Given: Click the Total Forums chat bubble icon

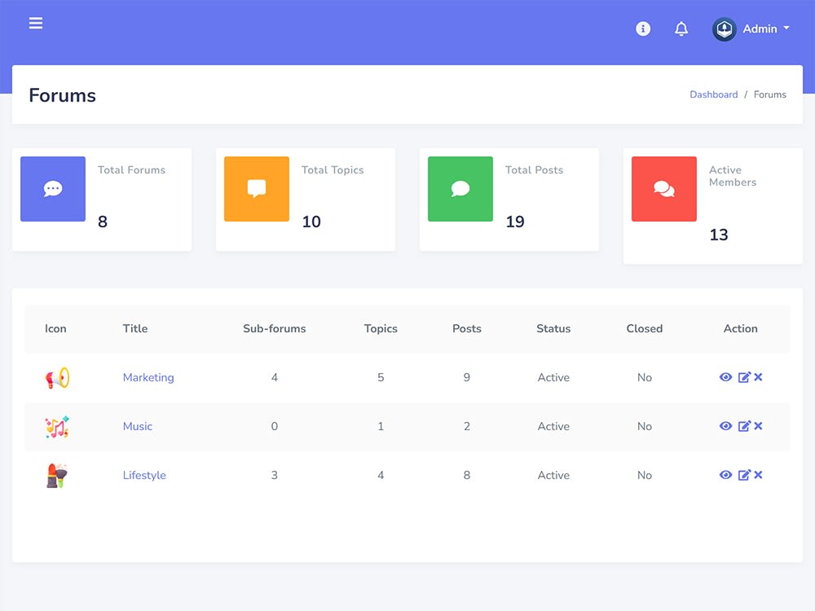Looking at the screenshot, I should point(53,189).
